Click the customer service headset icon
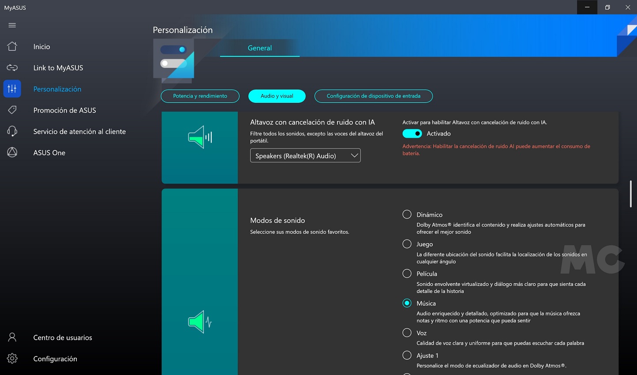This screenshot has height=375, width=637. pyautogui.click(x=12, y=131)
